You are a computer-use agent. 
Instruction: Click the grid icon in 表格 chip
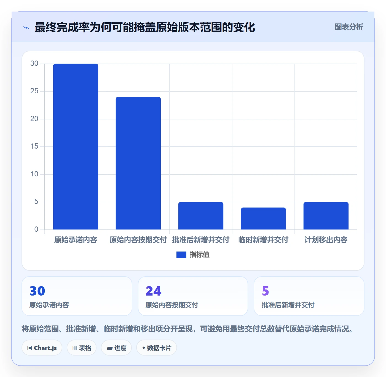(75, 348)
